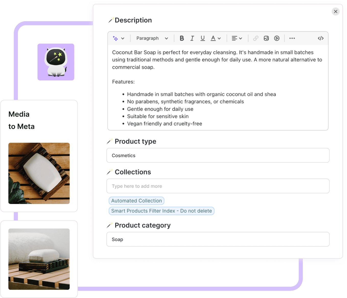Click magic wand beside Description heading
The width and height of the screenshot is (347, 298).
pos(111,20)
